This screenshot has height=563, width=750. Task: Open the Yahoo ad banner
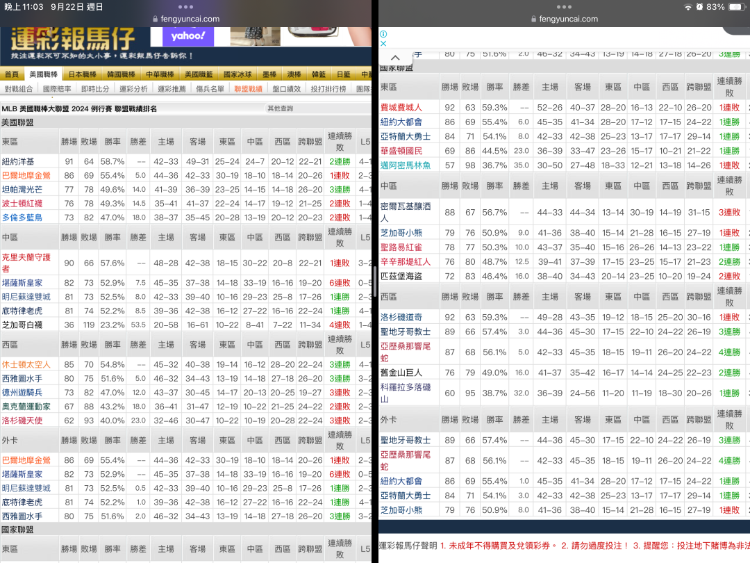[x=188, y=36]
